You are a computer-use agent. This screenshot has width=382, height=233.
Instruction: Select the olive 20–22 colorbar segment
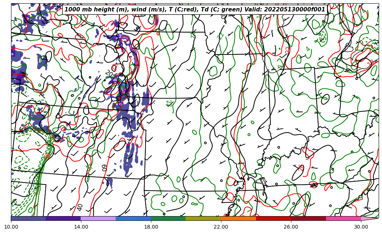(203, 218)
